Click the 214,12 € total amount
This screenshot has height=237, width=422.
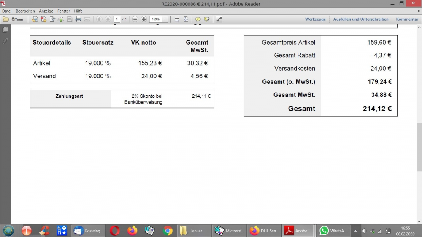point(377,109)
